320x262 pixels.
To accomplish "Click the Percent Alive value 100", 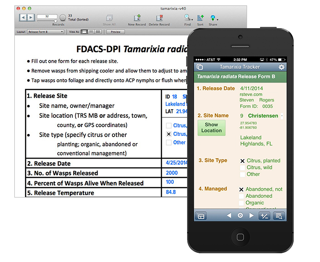I will (170, 182).
